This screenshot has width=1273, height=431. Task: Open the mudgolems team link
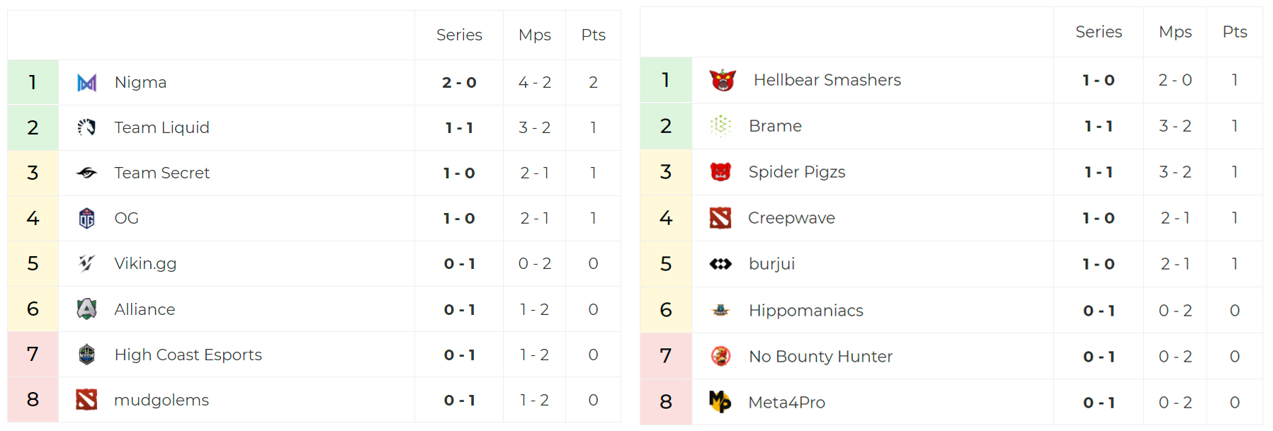click(x=162, y=400)
